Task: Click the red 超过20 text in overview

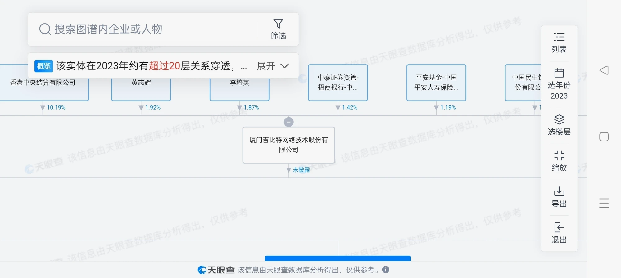Action: click(165, 66)
